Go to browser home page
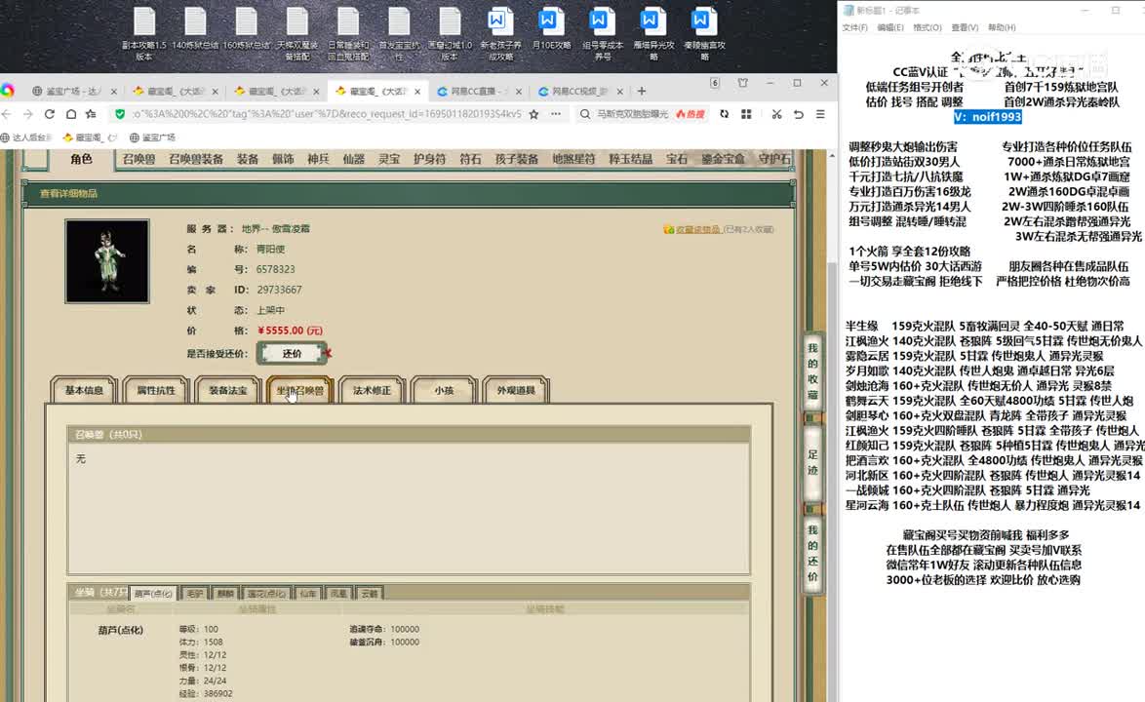Screen dimensions: 1145x702 [71, 114]
